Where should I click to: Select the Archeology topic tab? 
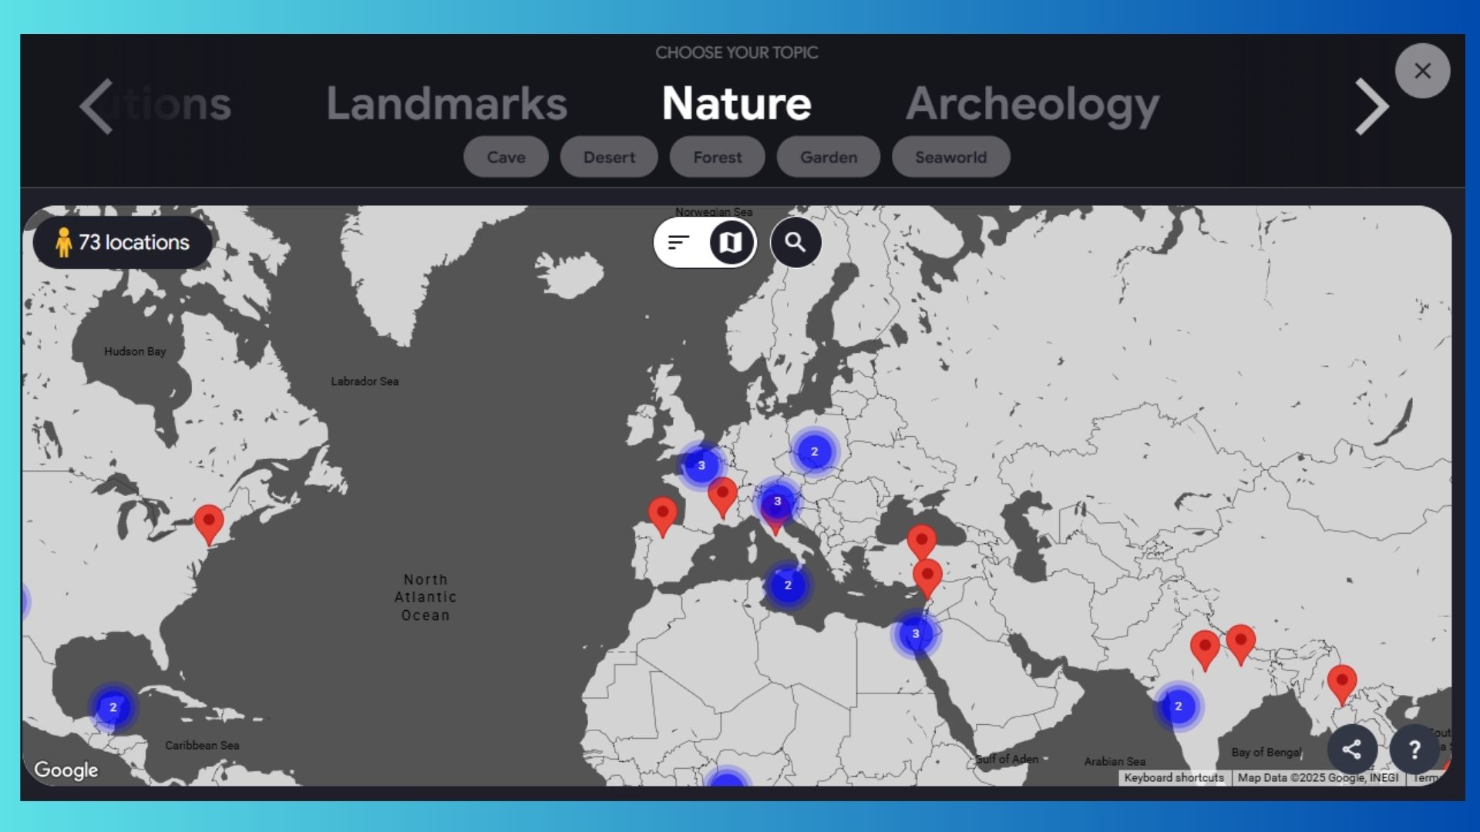1032,104
